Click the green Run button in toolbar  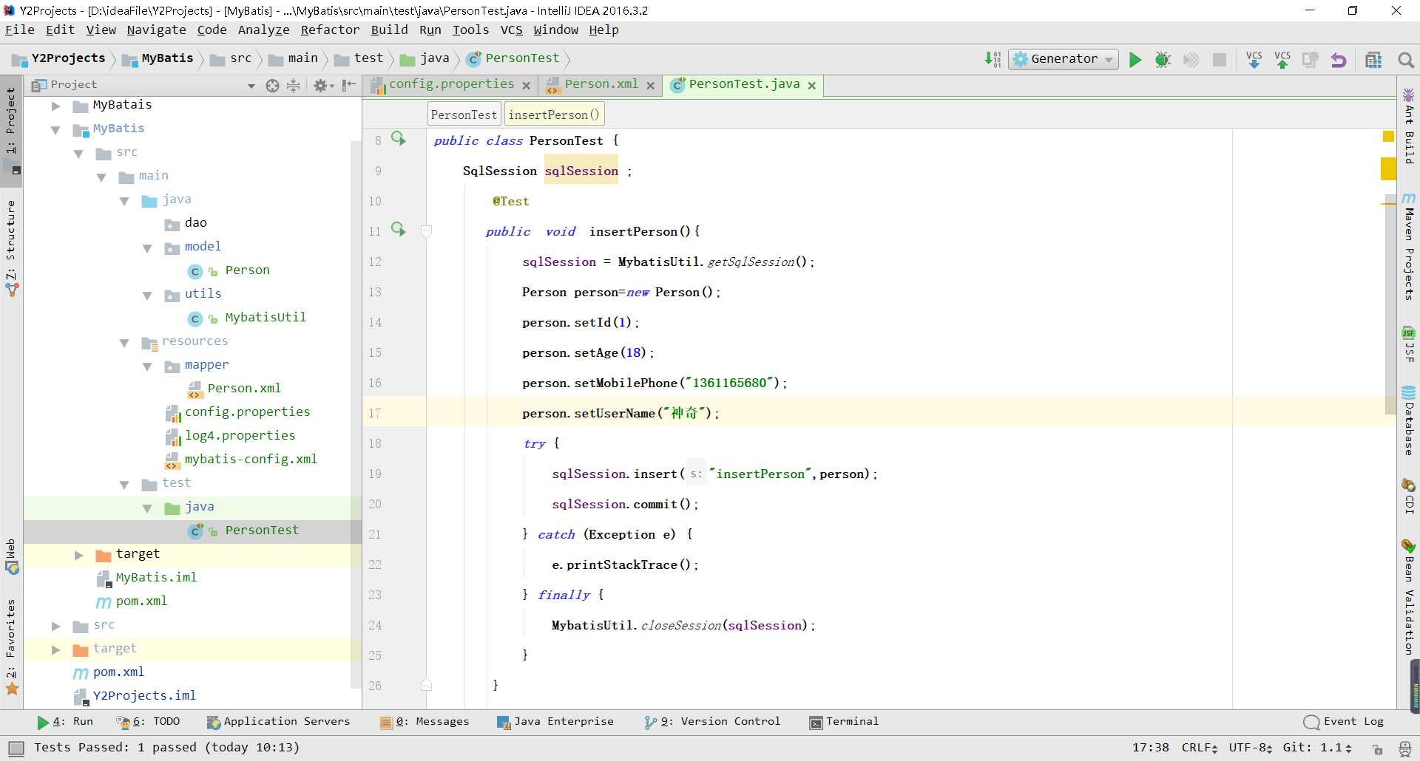click(1135, 60)
